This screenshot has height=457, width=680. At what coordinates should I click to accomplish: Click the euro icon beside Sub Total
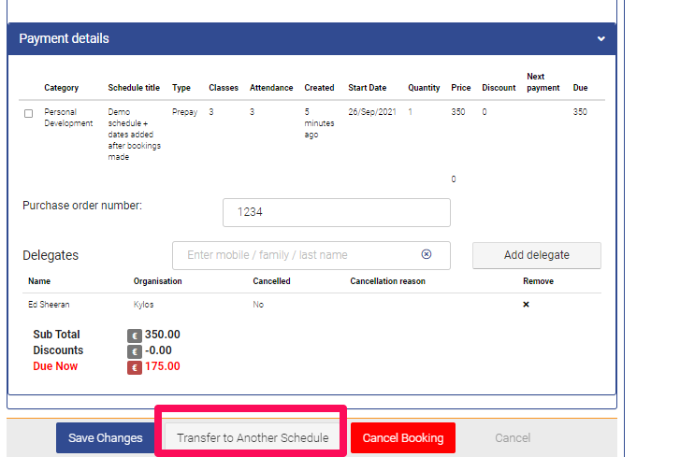[135, 335]
